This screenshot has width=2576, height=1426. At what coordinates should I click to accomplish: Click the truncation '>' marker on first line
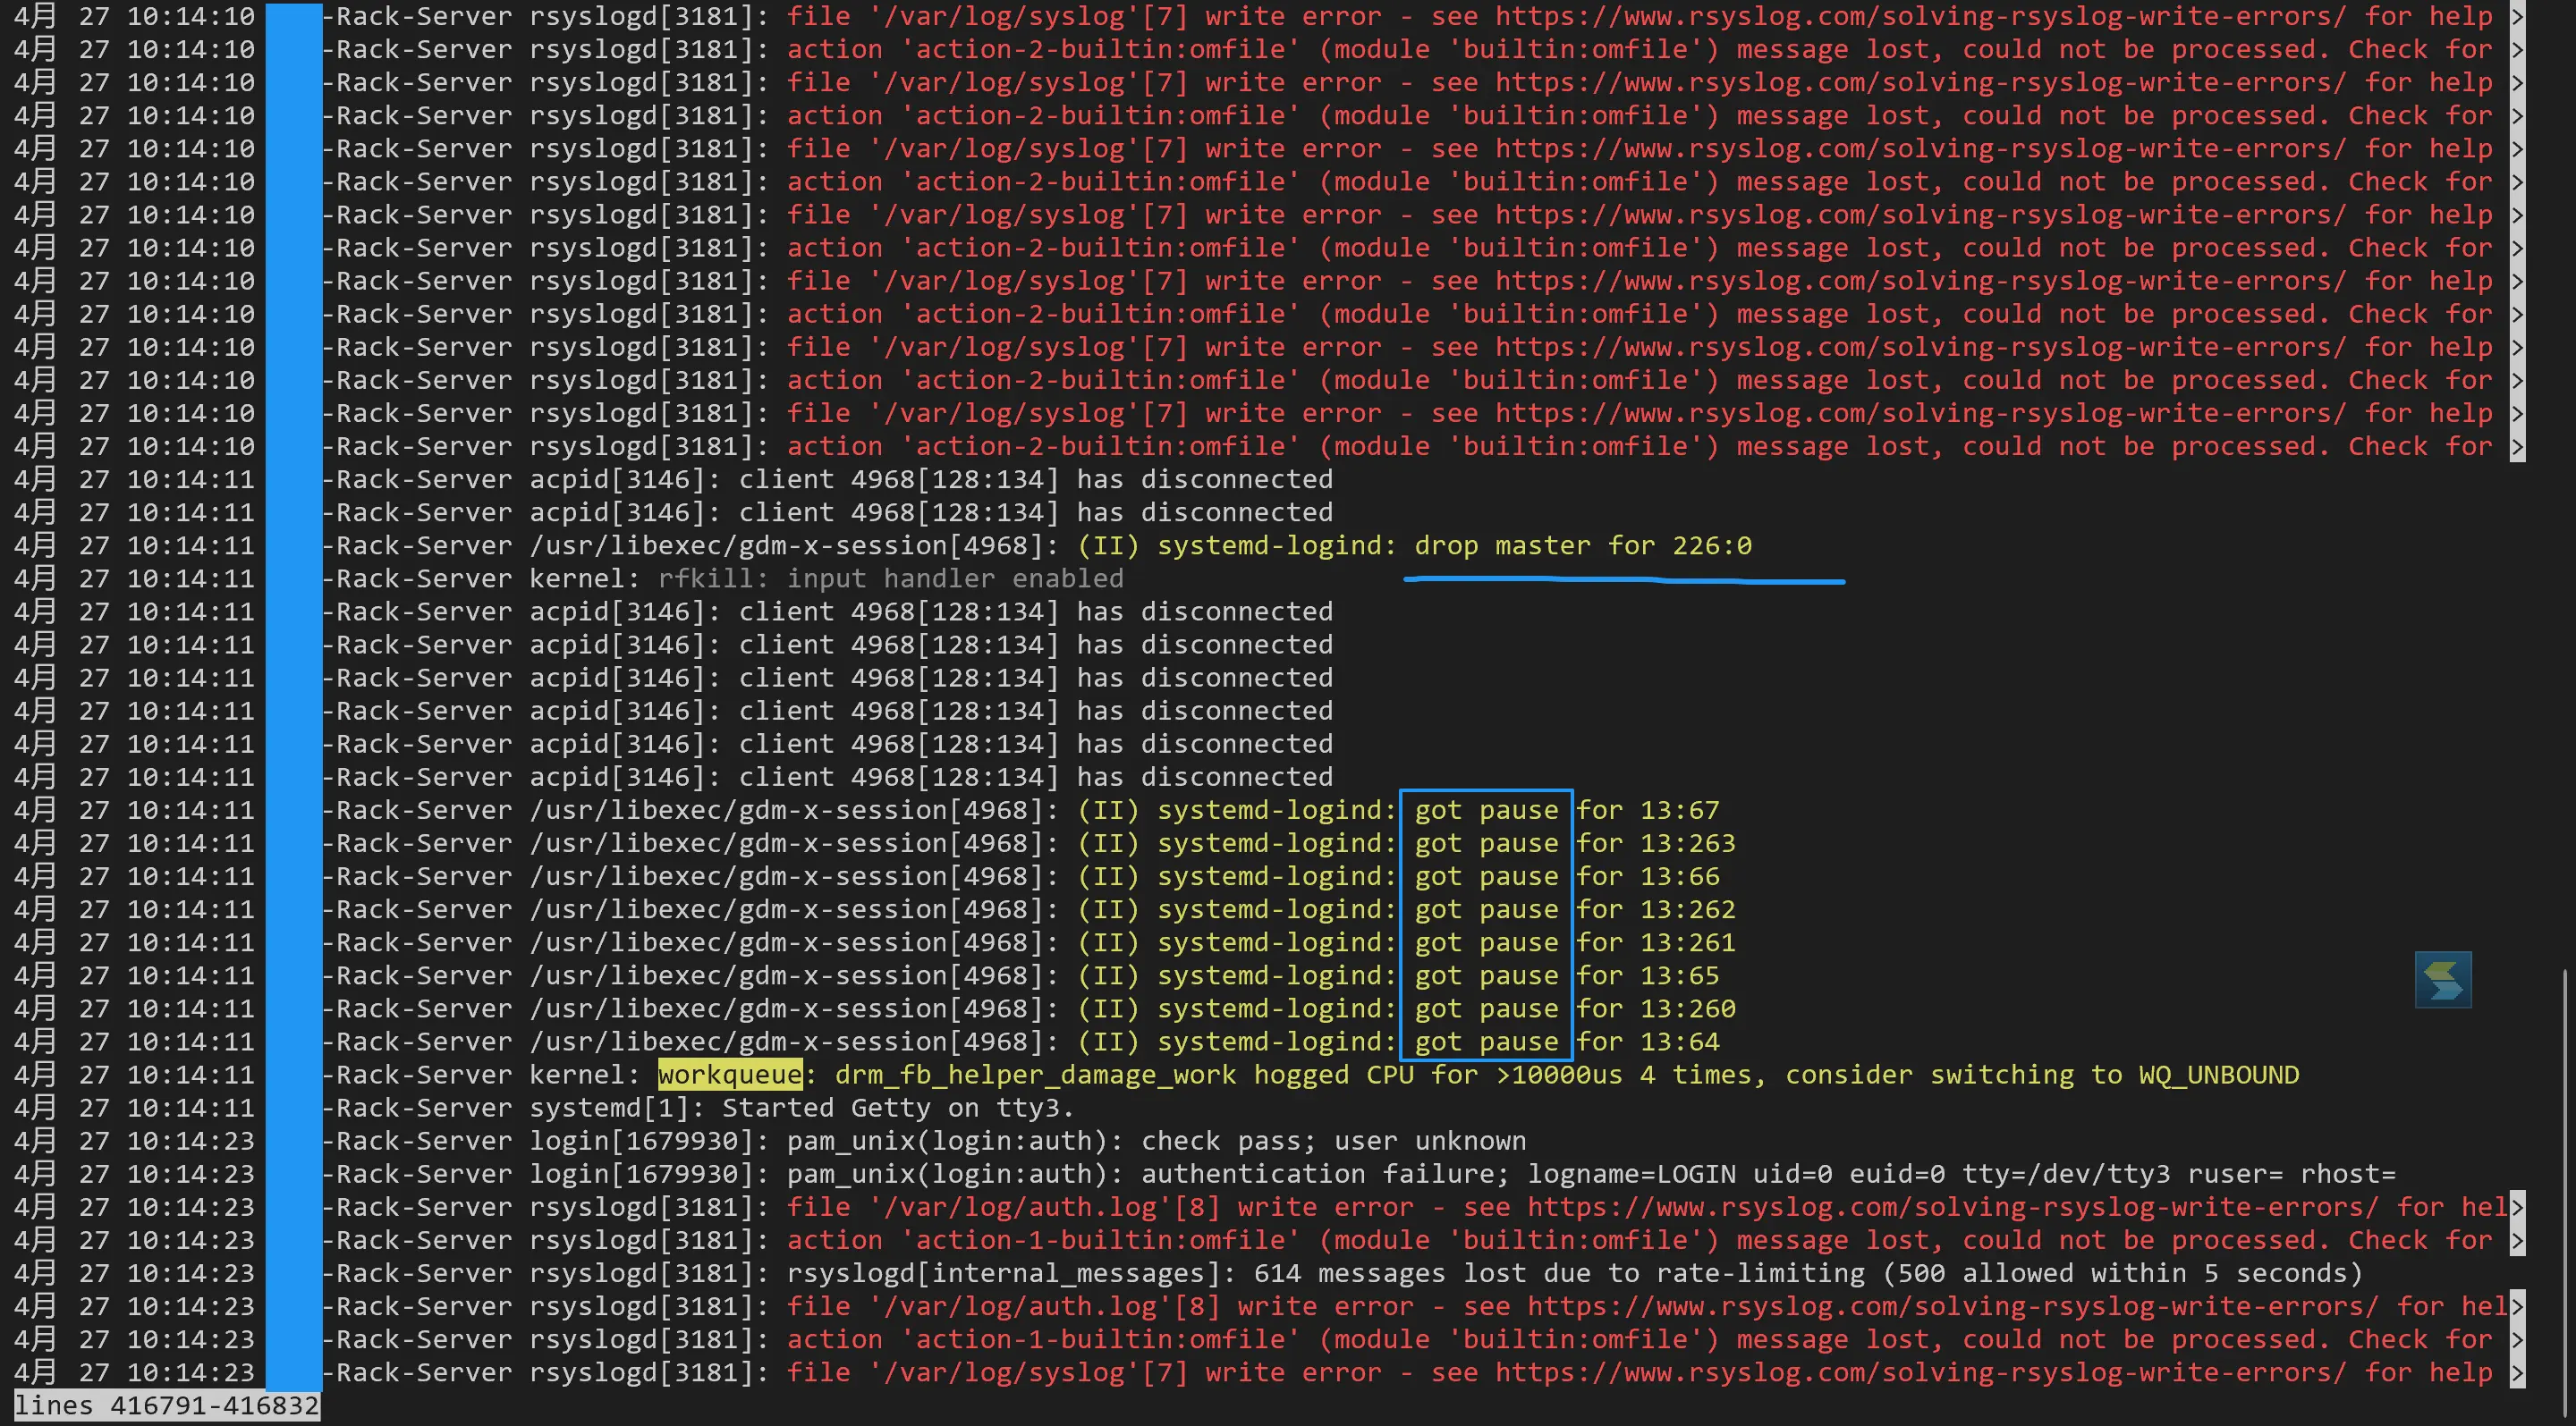[2516, 17]
